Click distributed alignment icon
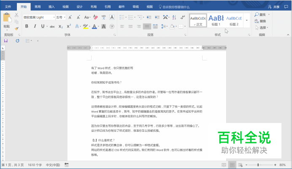Viewport: 292px width, 169px height. (x=155, y=27)
